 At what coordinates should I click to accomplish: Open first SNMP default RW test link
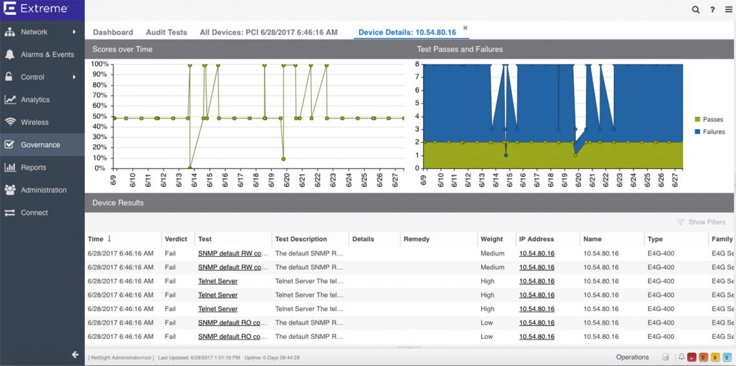coord(232,254)
